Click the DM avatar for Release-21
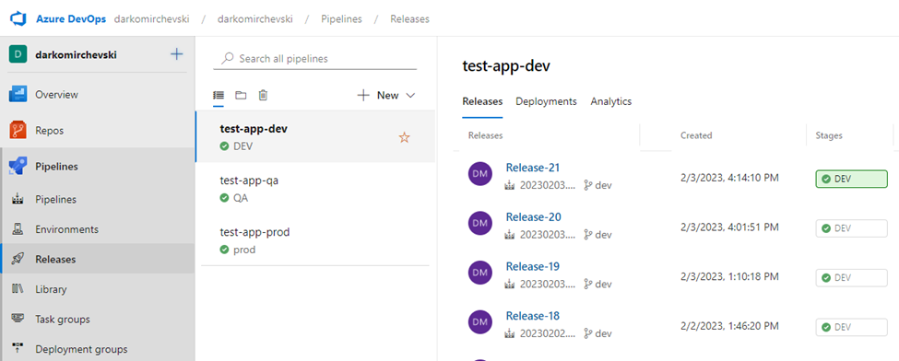Screen dimensions: 899x361 pos(480,174)
